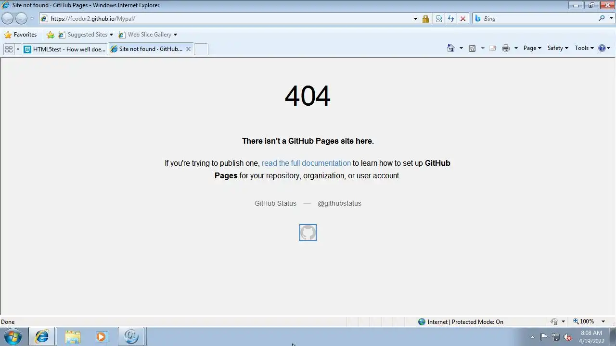Open the Windows Start orb
Viewport: 616px width, 346px height.
(x=13, y=337)
